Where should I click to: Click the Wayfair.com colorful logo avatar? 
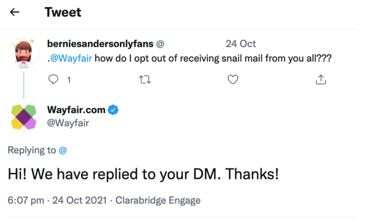coord(23,117)
